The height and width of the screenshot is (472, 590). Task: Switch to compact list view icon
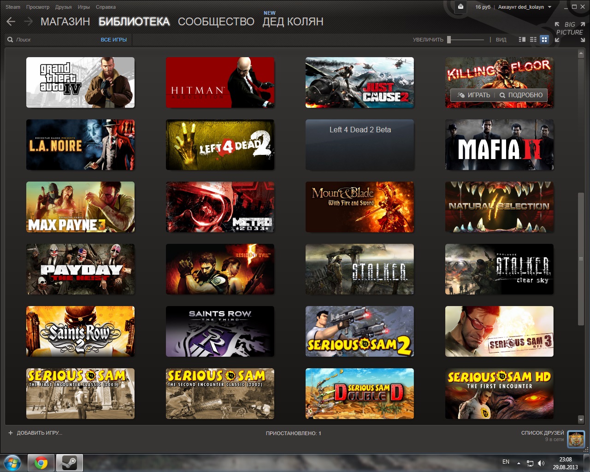coord(533,40)
